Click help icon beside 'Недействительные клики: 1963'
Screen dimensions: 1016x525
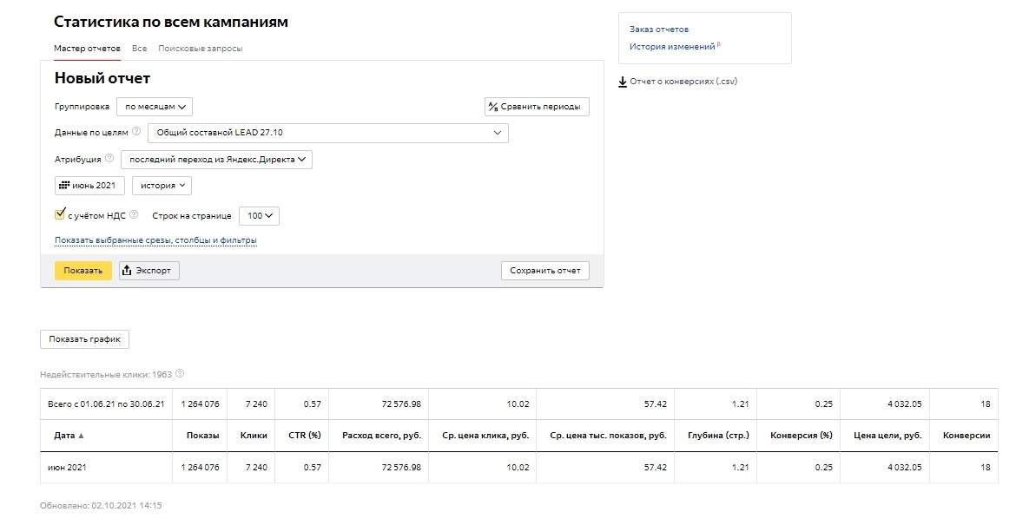(x=180, y=374)
